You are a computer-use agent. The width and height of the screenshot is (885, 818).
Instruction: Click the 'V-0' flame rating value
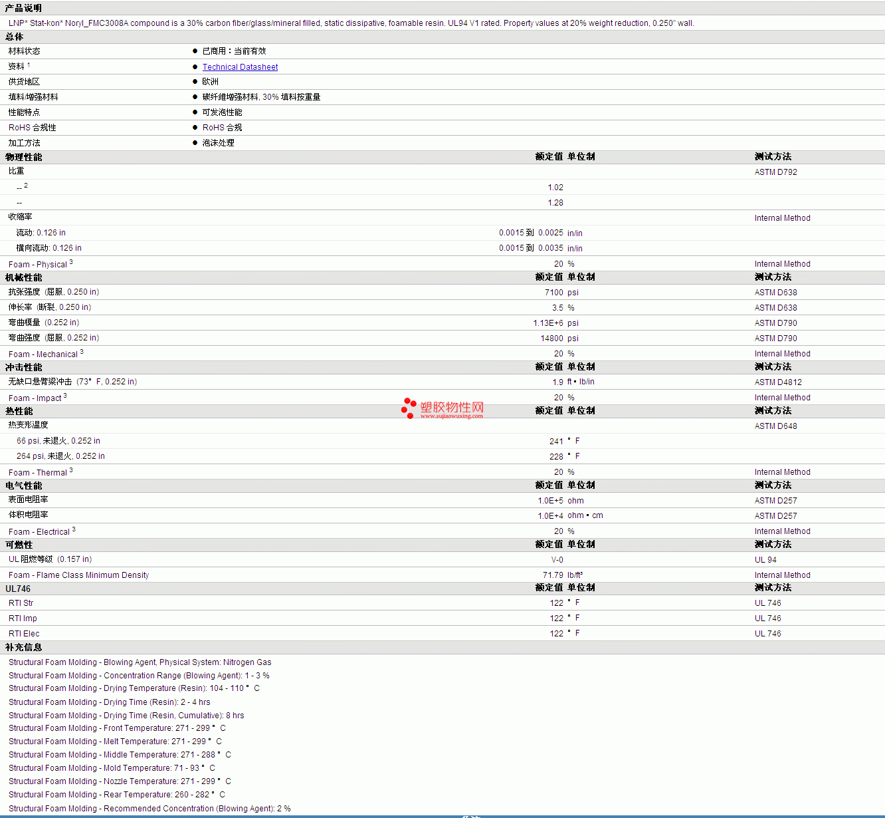coord(557,560)
